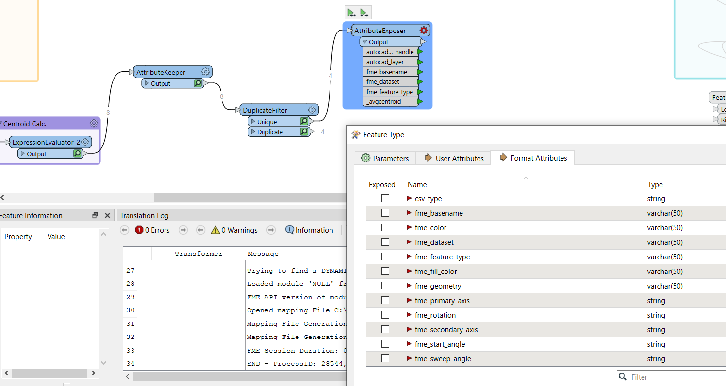This screenshot has height=386, width=726.
Task: Go to previous error in log
Action: (x=125, y=230)
